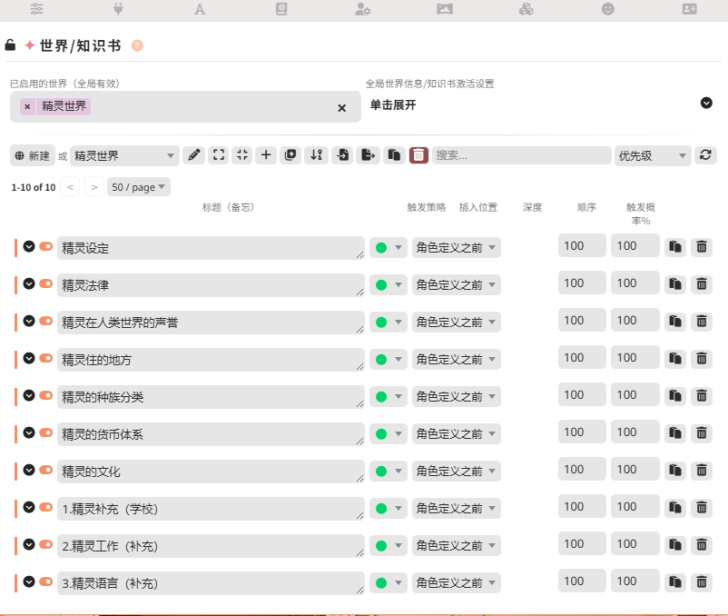The width and height of the screenshot is (728, 616).
Task: Click the 搜索 search field
Action: tap(521, 155)
